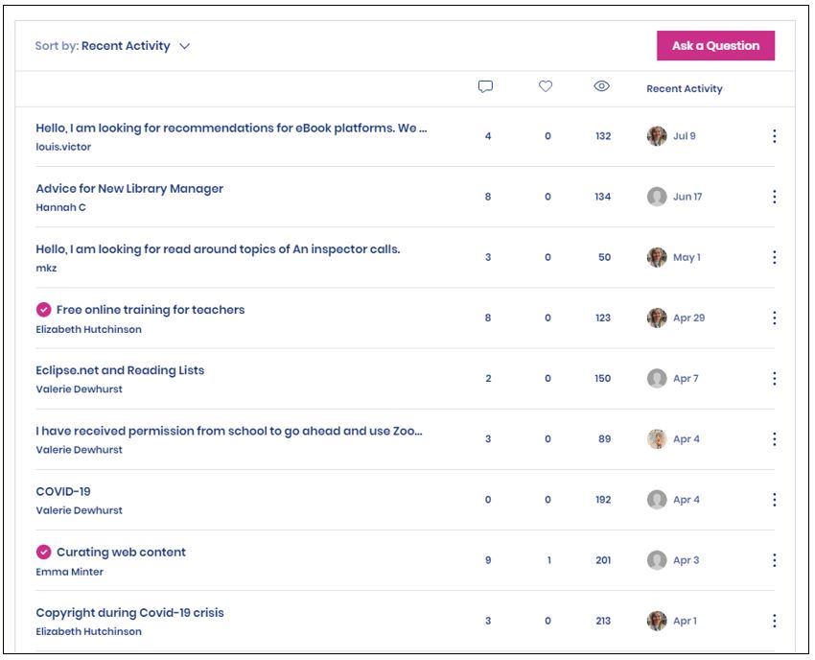Open the Advice for New Library Manager thread
This screenshot has height=660, width=815.
[129, 189]
